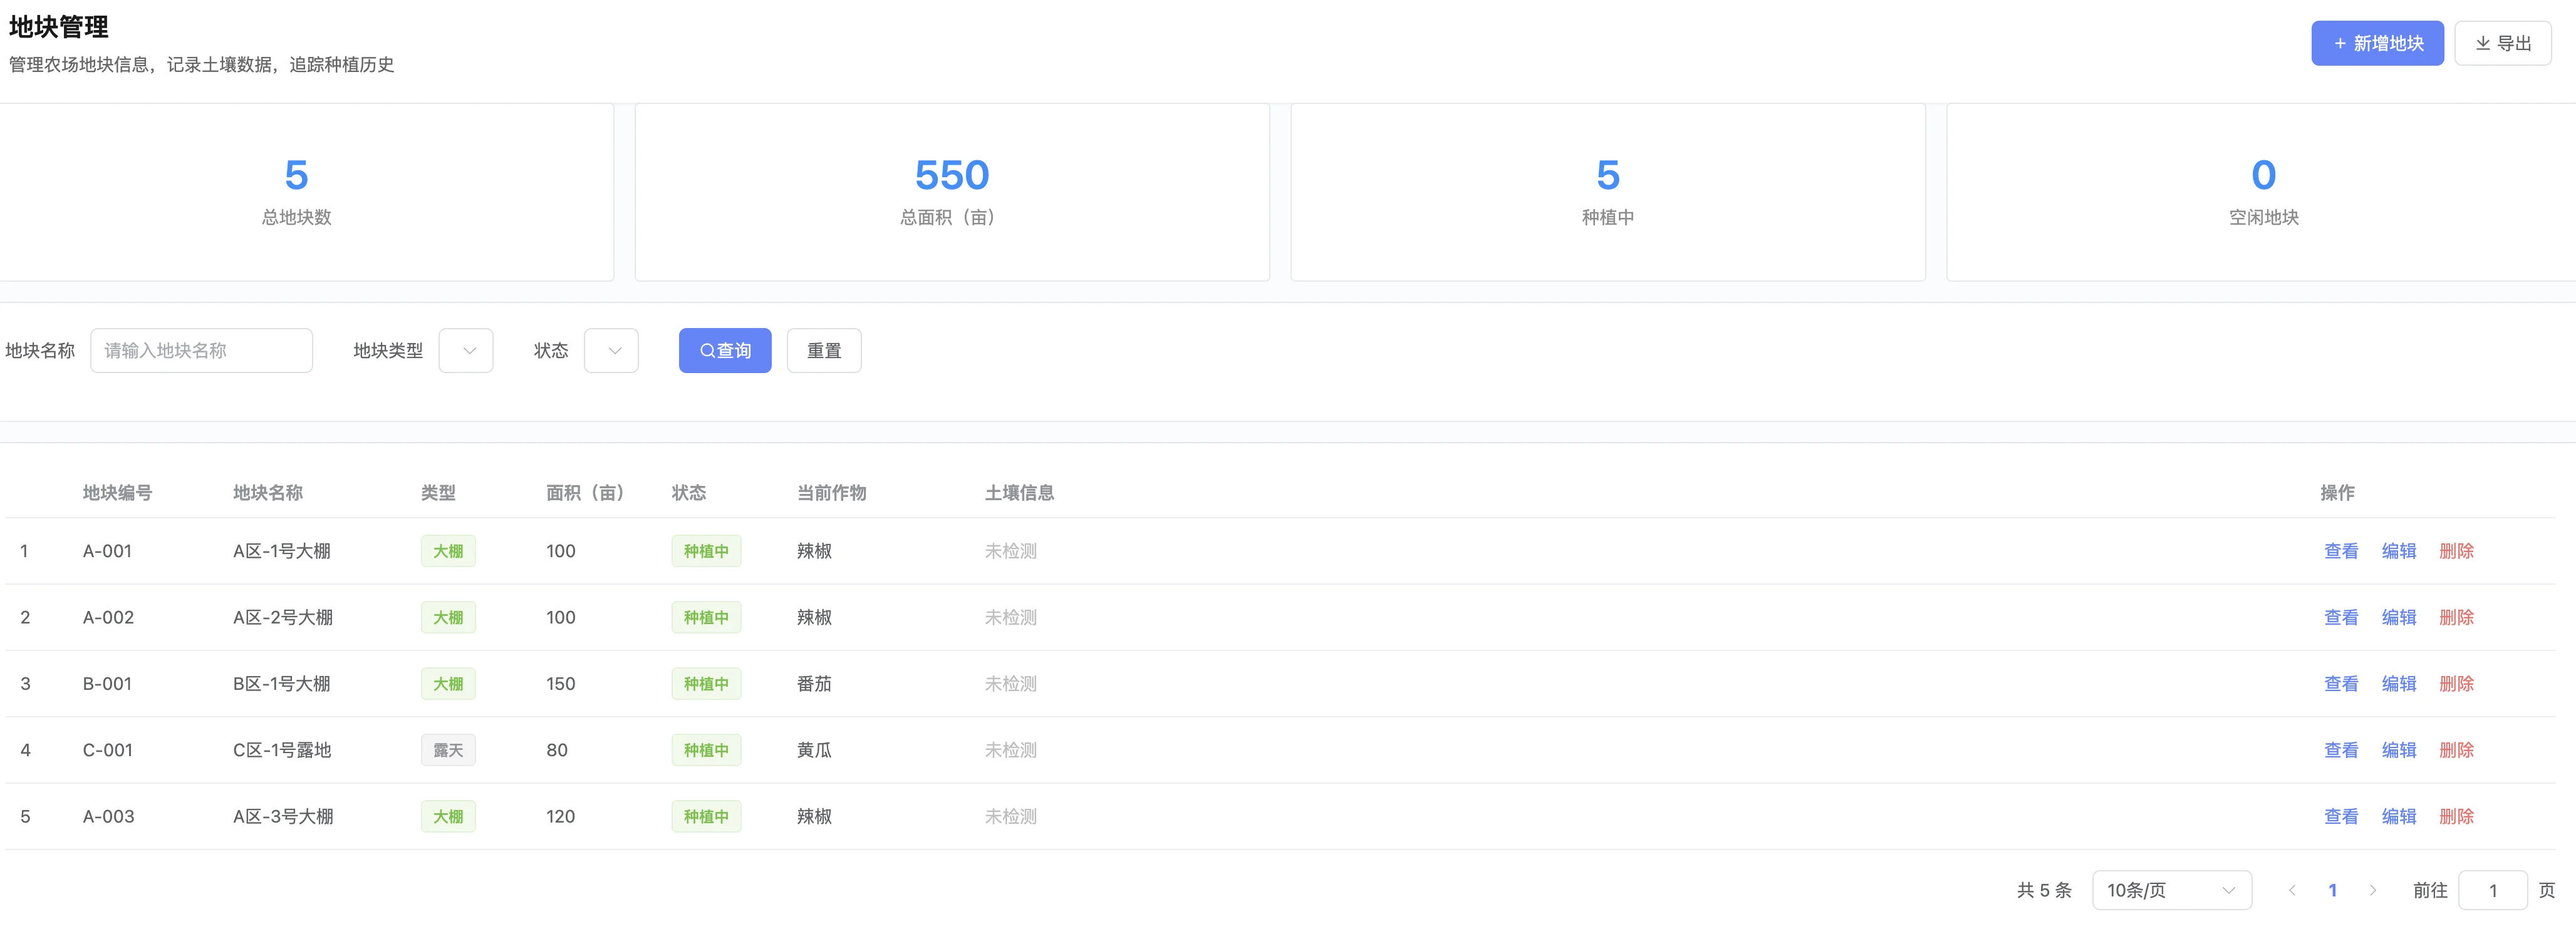Edit plot C-001 露地
The height and width of the screenshot is (929, 2576).
[2398, 750]
